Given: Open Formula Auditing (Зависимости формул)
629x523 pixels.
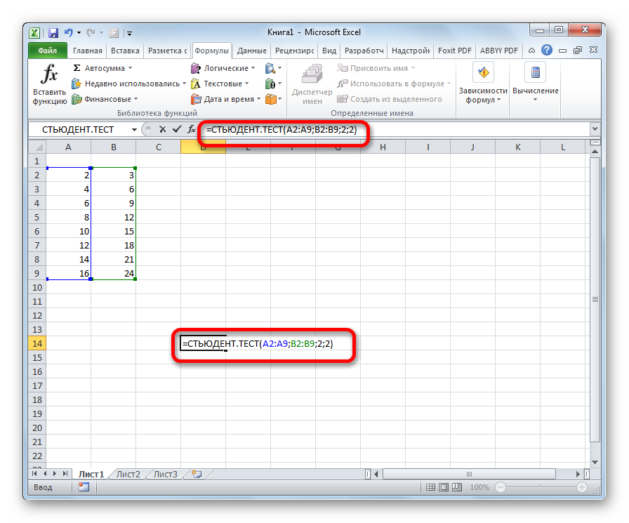Looking at the screenshot, I should (x=483, y=84).
